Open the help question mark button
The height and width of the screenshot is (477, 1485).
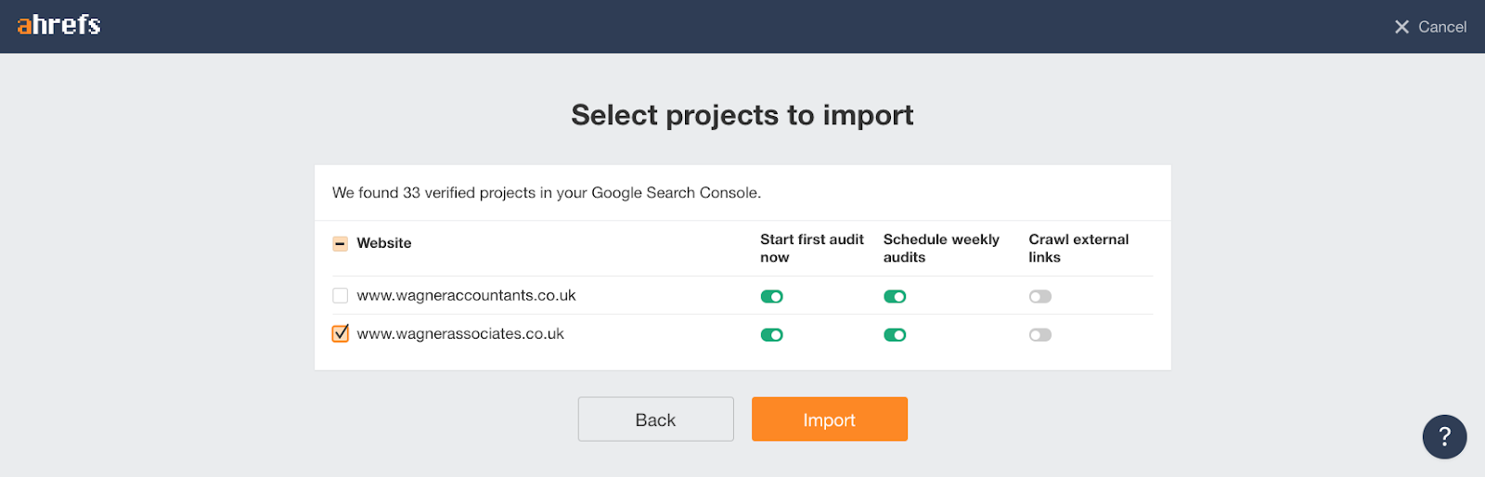coord(1444,436)
